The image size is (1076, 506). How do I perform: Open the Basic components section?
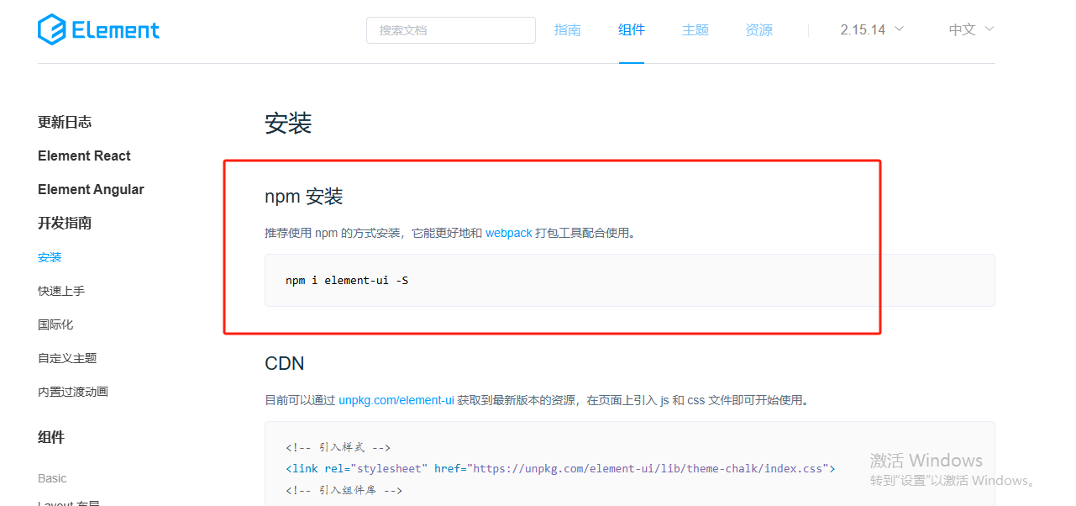coord(52,477)
